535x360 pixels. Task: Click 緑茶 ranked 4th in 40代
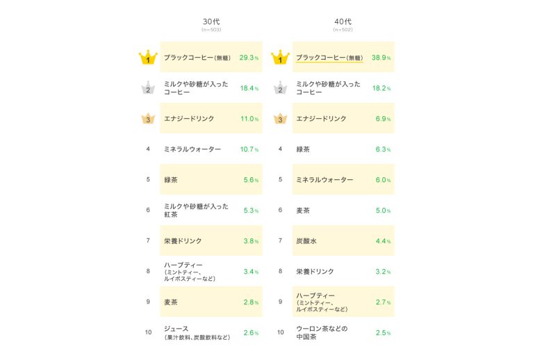[x=303, y=149]
